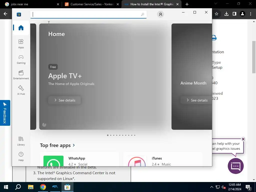Click the Apple TV+ featured banner

click(x=105, y=76)
